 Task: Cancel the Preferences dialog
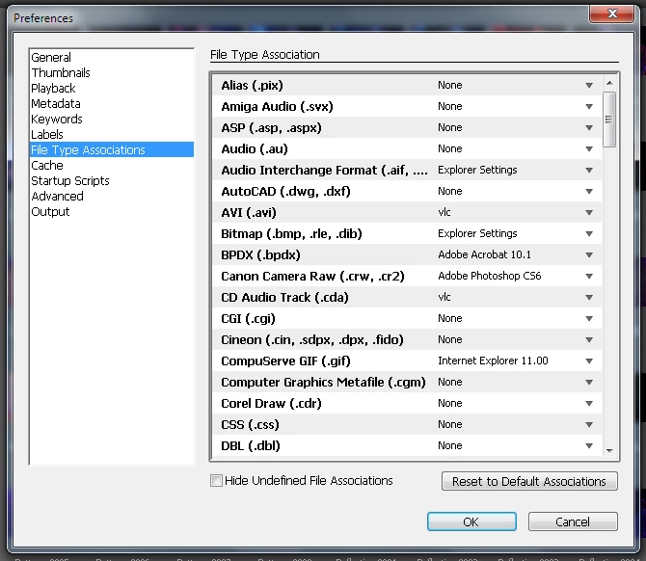573,521
